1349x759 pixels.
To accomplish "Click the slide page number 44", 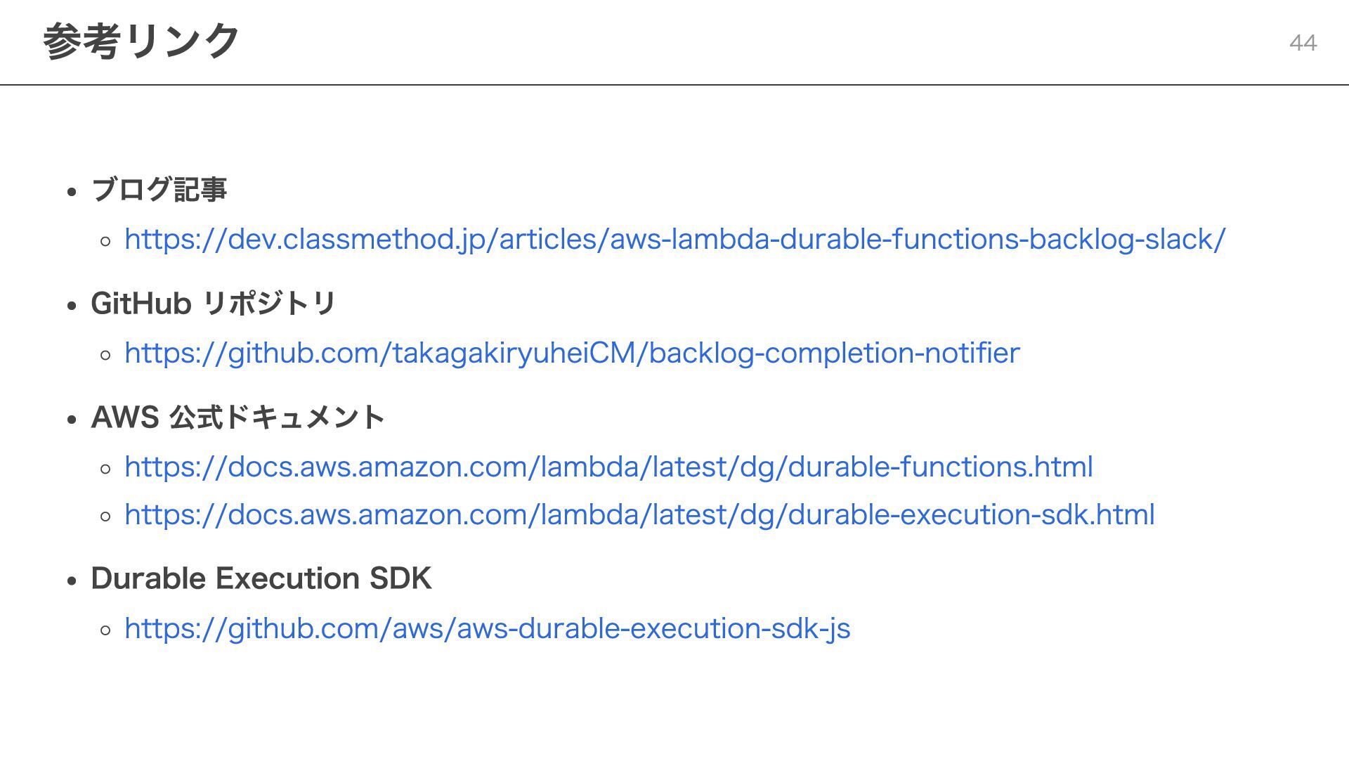I will click(x=1303, y=43).
